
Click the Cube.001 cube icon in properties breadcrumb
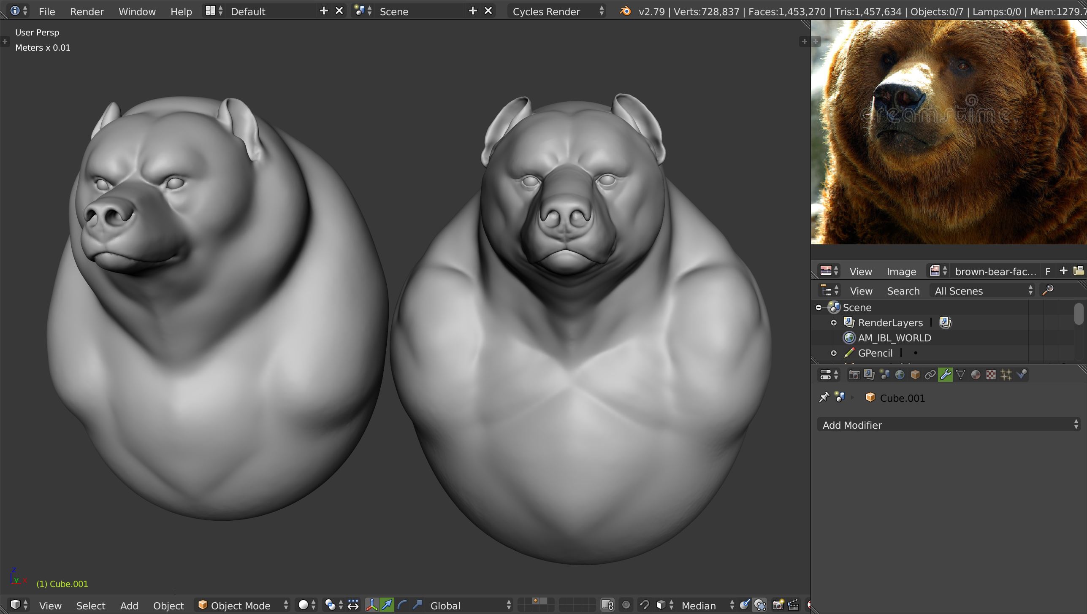click(x=870, y=398)
